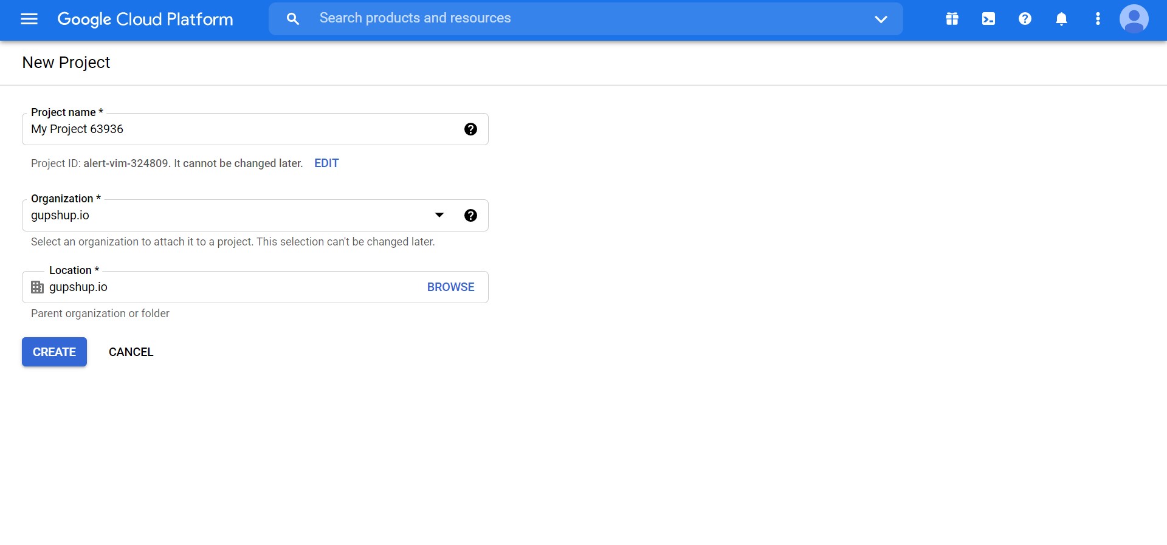The height and width of the screenshot is (545, 1167).
Task: Click EDIT to change the project ID
Action: click(326, 163)
